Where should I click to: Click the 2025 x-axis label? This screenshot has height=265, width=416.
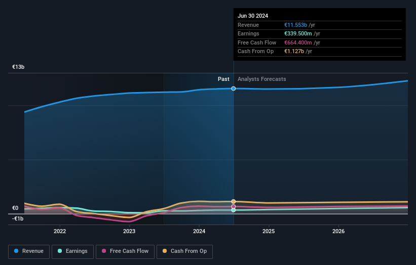[269, 232]
